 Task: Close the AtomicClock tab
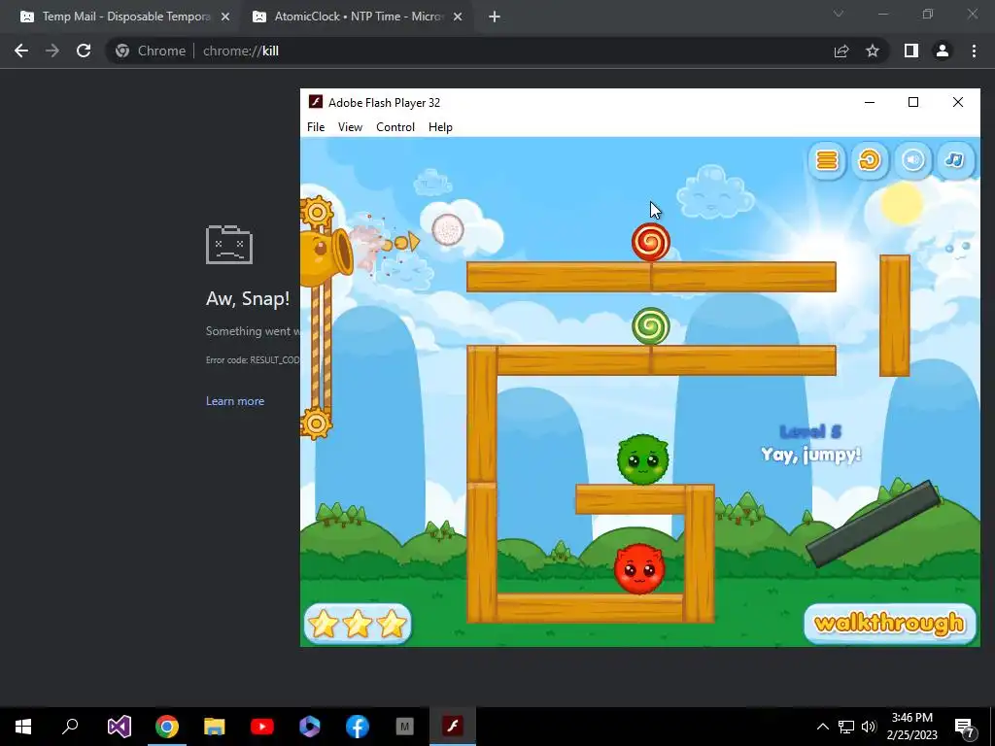tap(458, 17)
